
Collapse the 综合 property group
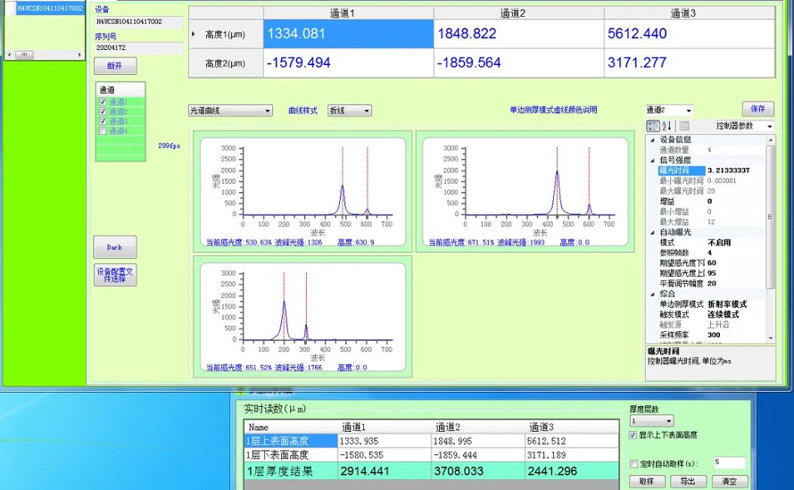652,294
